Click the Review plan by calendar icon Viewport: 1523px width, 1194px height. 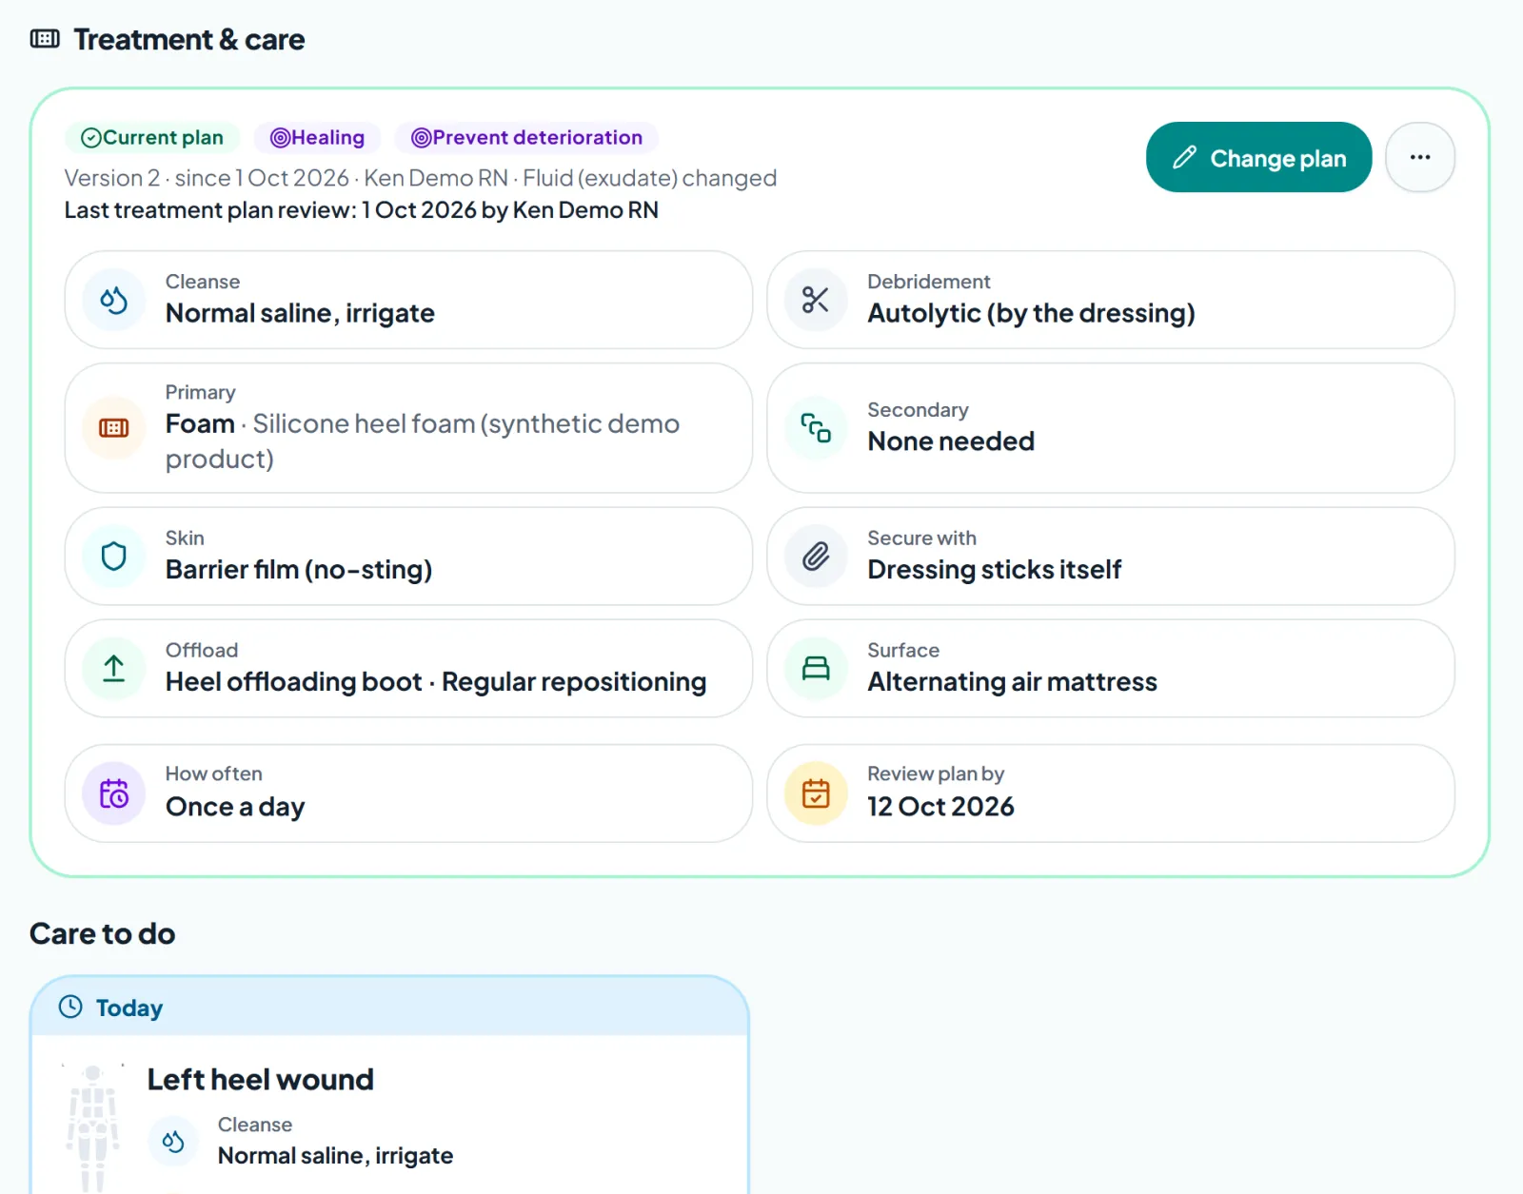pos(816,793)
